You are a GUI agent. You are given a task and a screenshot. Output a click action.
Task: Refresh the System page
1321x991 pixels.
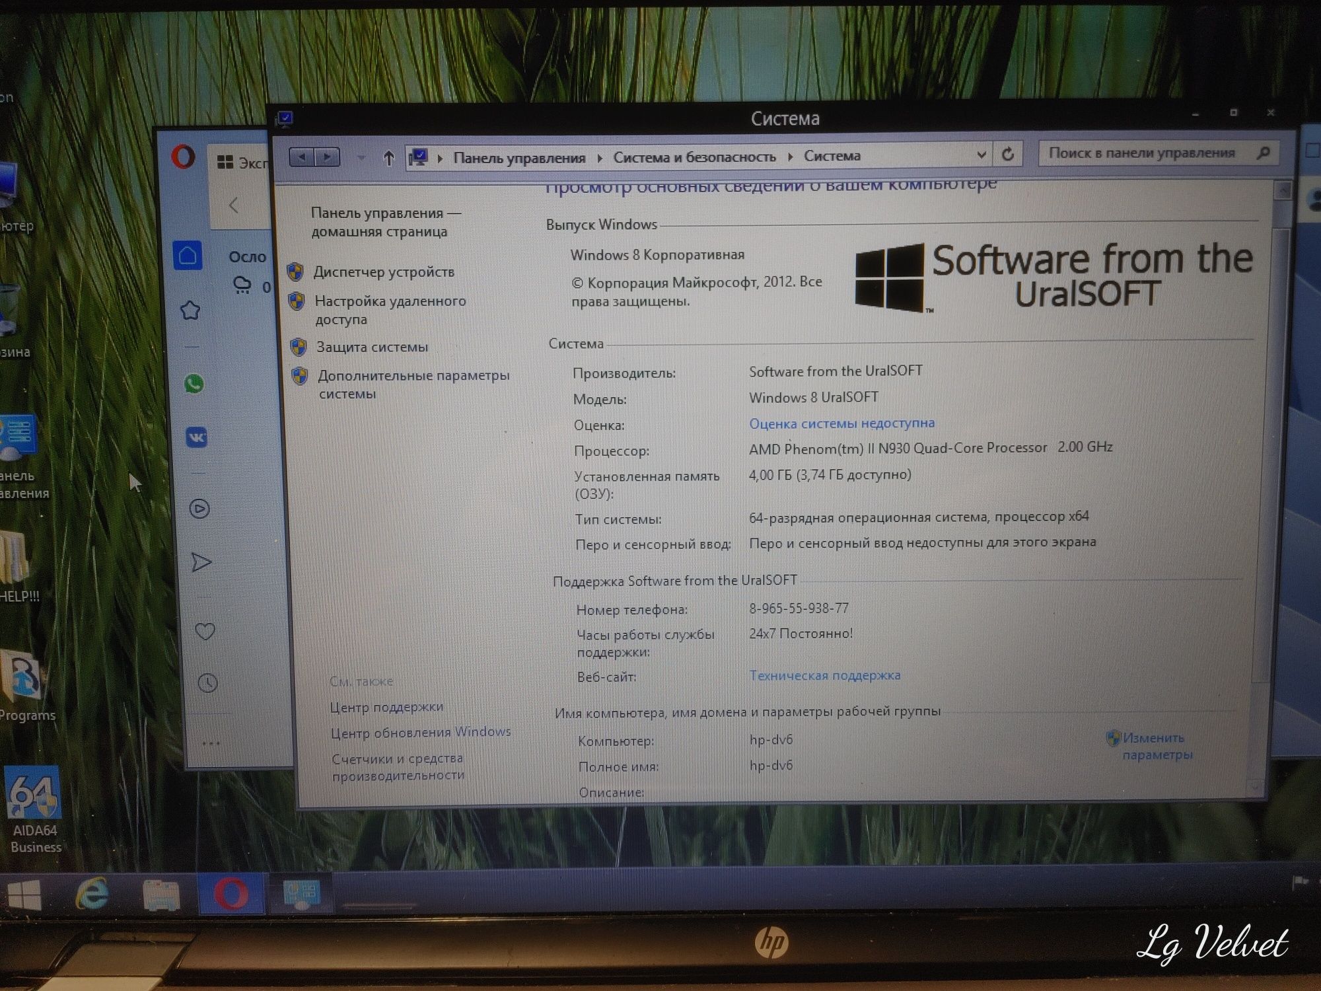[x=1008, y=155]
